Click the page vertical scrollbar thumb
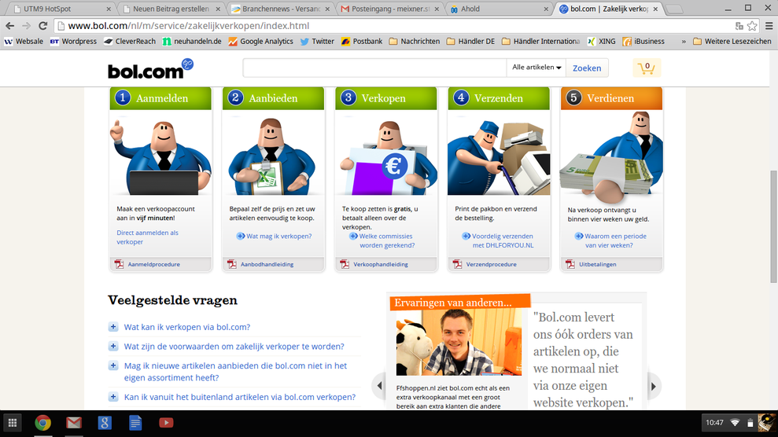The width and height of the screenshot is (778, 437). click(x=773, y=226)
